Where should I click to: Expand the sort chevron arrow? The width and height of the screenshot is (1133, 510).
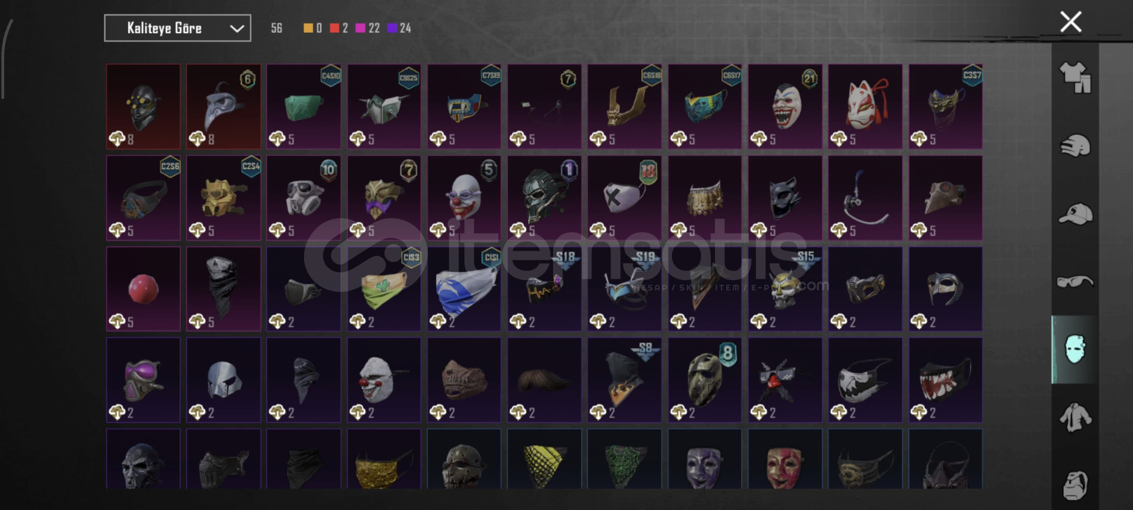point(236,29)
